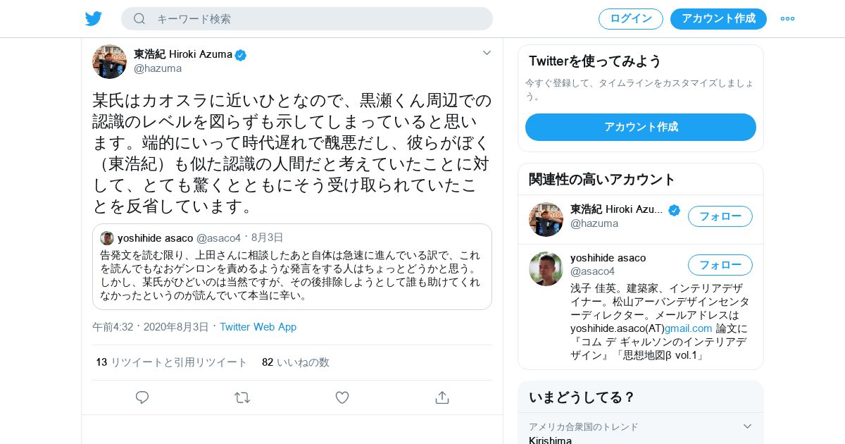
Task: View 13 retweets and quote retweets
Action: coord(172,362)
